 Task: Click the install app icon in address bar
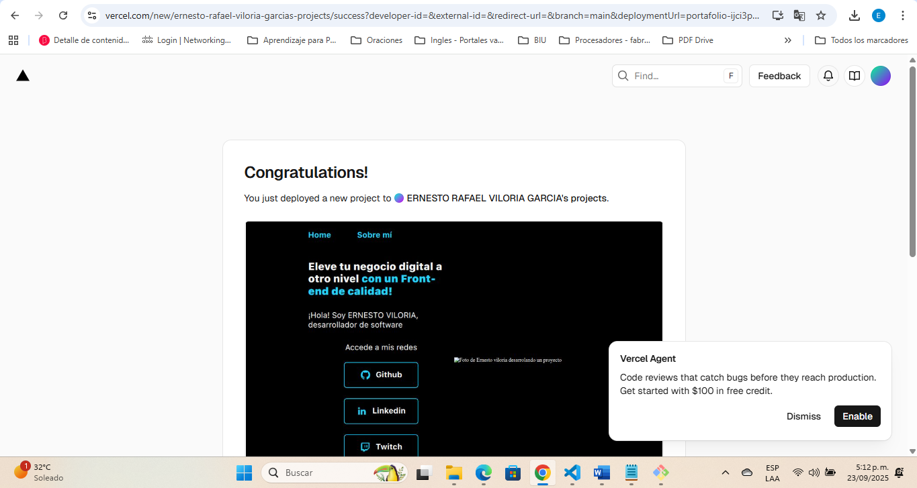tap(777, 15)
